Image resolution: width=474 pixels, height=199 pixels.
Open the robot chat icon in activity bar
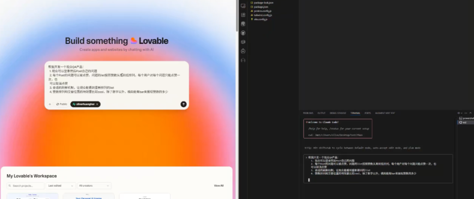pos(243,51)
